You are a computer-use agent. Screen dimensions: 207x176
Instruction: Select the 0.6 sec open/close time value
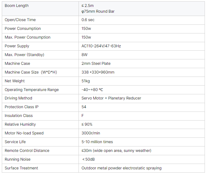(x=88, y=20)
